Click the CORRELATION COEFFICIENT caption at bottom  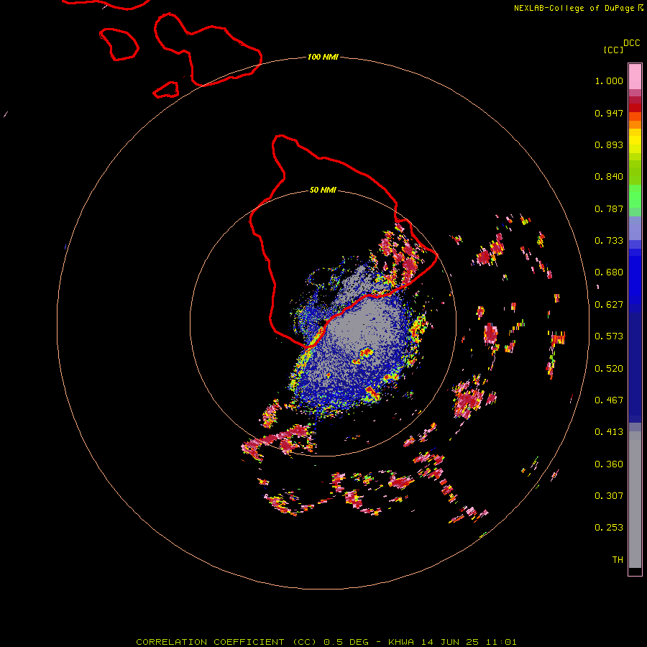pos(326,642)
